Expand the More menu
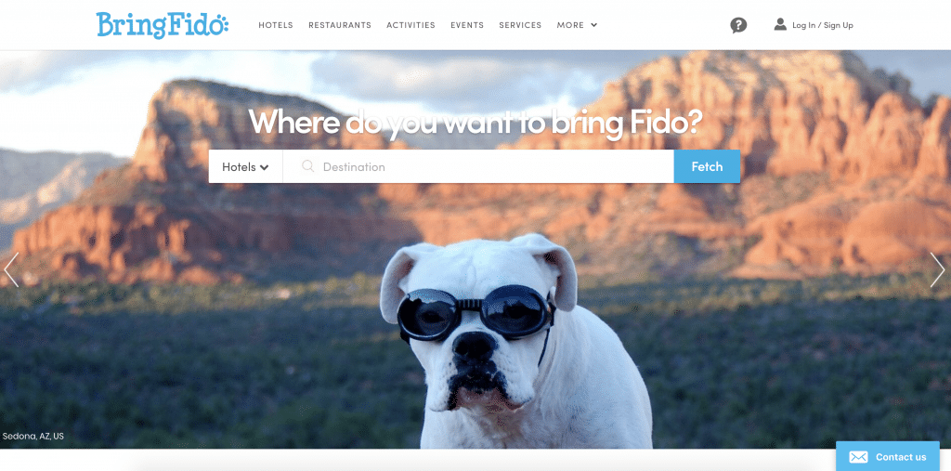 (577, 25)
